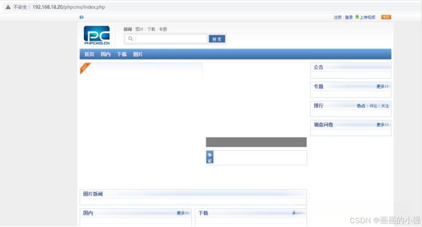Open the 登录 login link
The image size is (422, 227).
(349, 17)
